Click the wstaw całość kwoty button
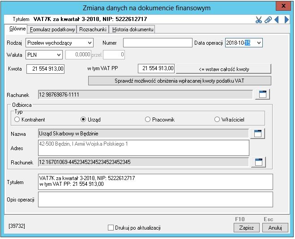This screenshot has width=295, height=239. pyautogui.click(x=223, y=69)
